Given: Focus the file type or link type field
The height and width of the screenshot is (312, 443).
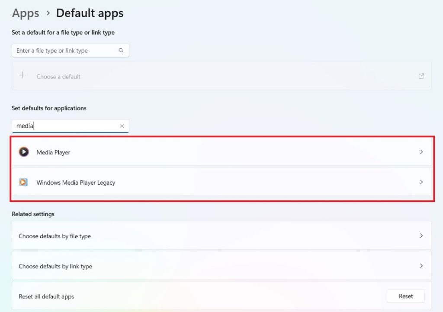Looking at the screenshot, I should (x=71, y=50).
